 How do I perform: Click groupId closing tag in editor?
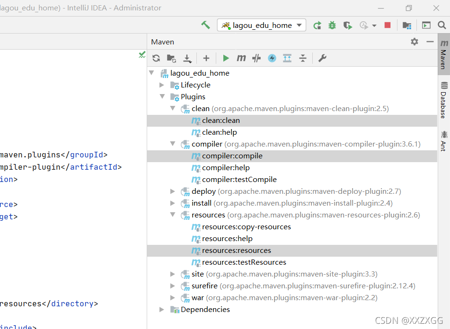click(x=84, y=155)
